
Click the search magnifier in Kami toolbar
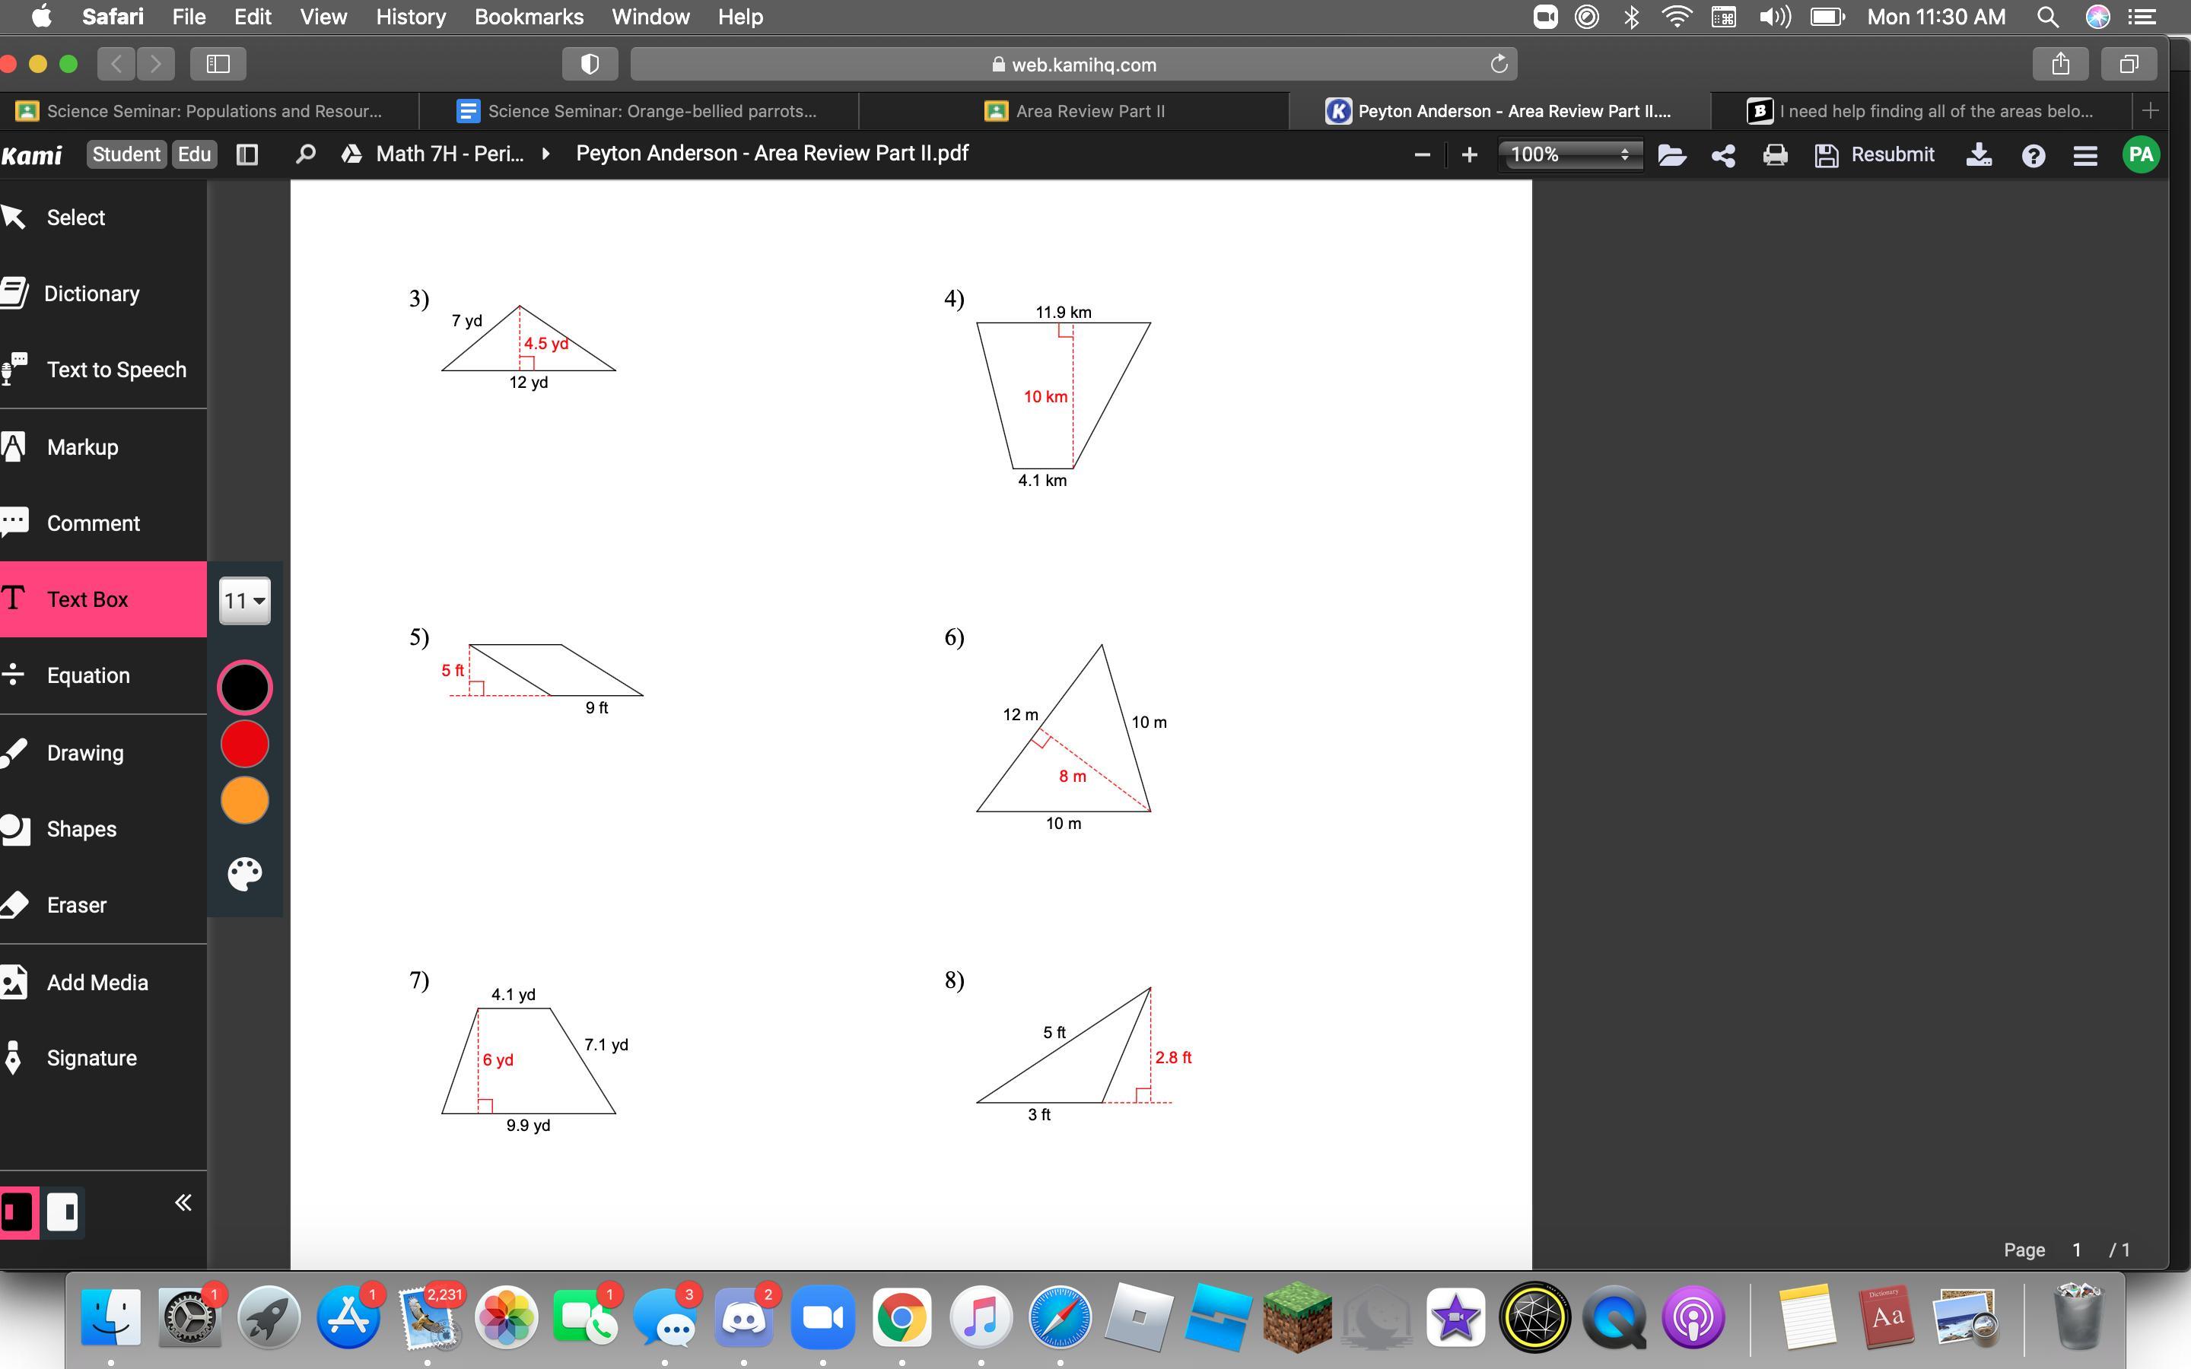305,155
